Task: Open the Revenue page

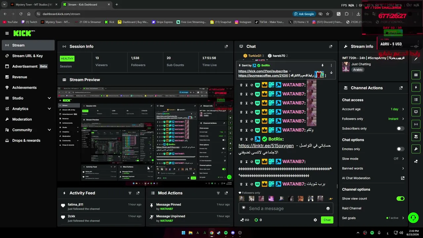Action: coord(28,77)
